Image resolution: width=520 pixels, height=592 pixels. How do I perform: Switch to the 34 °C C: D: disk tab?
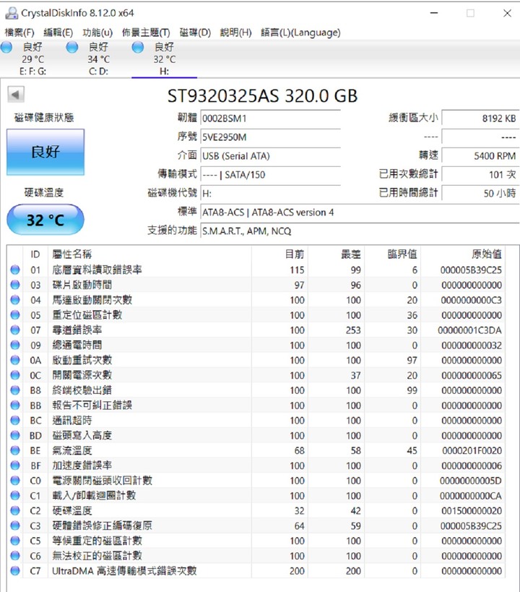tap(98, 59)
